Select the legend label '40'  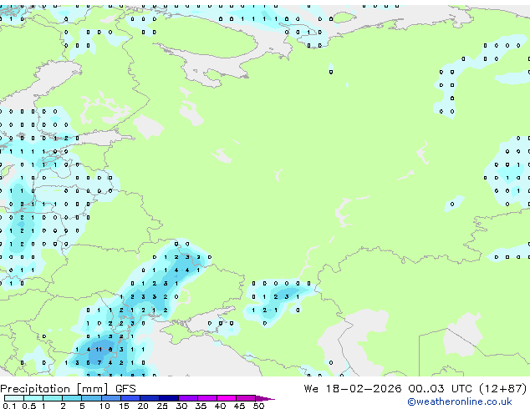click(x=221, y=406)
